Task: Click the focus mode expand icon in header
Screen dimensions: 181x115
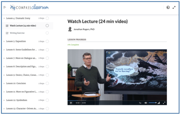Action: coord(174,8)
